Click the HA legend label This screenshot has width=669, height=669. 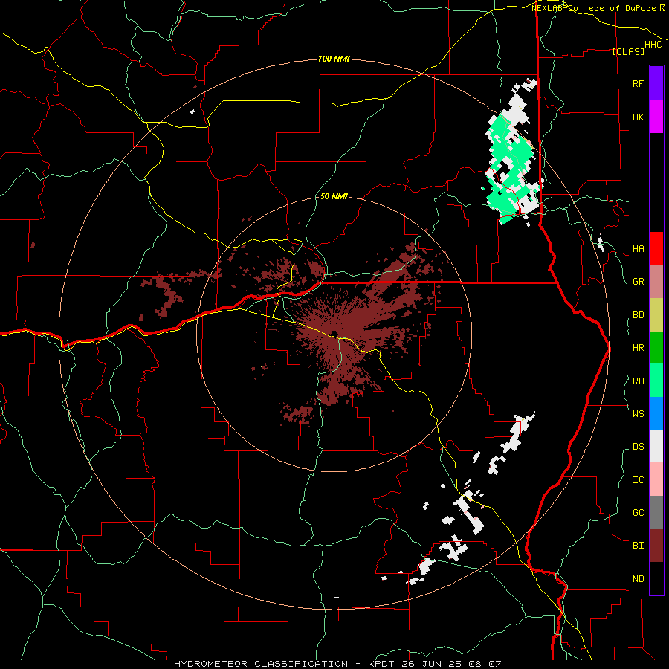[x=638, y=248]
